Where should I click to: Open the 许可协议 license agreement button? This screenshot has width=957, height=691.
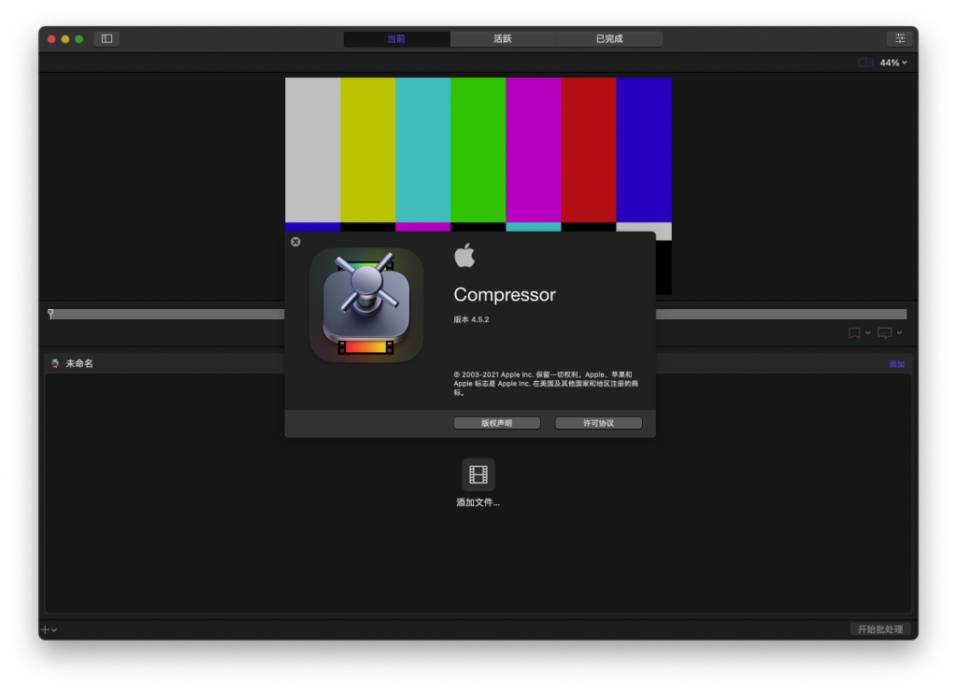(x=598, y=423)
